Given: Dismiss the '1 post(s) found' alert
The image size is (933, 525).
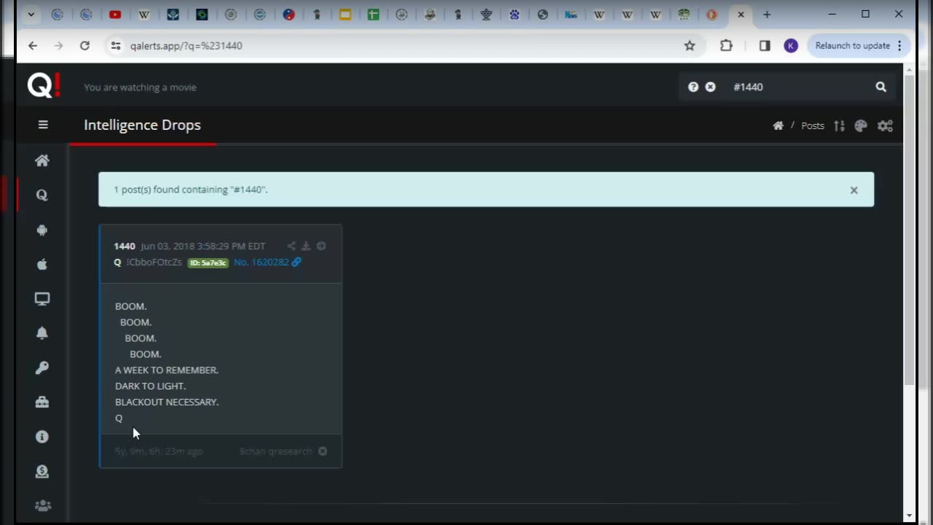Looking at the screenshot, I should coord(854,190).
